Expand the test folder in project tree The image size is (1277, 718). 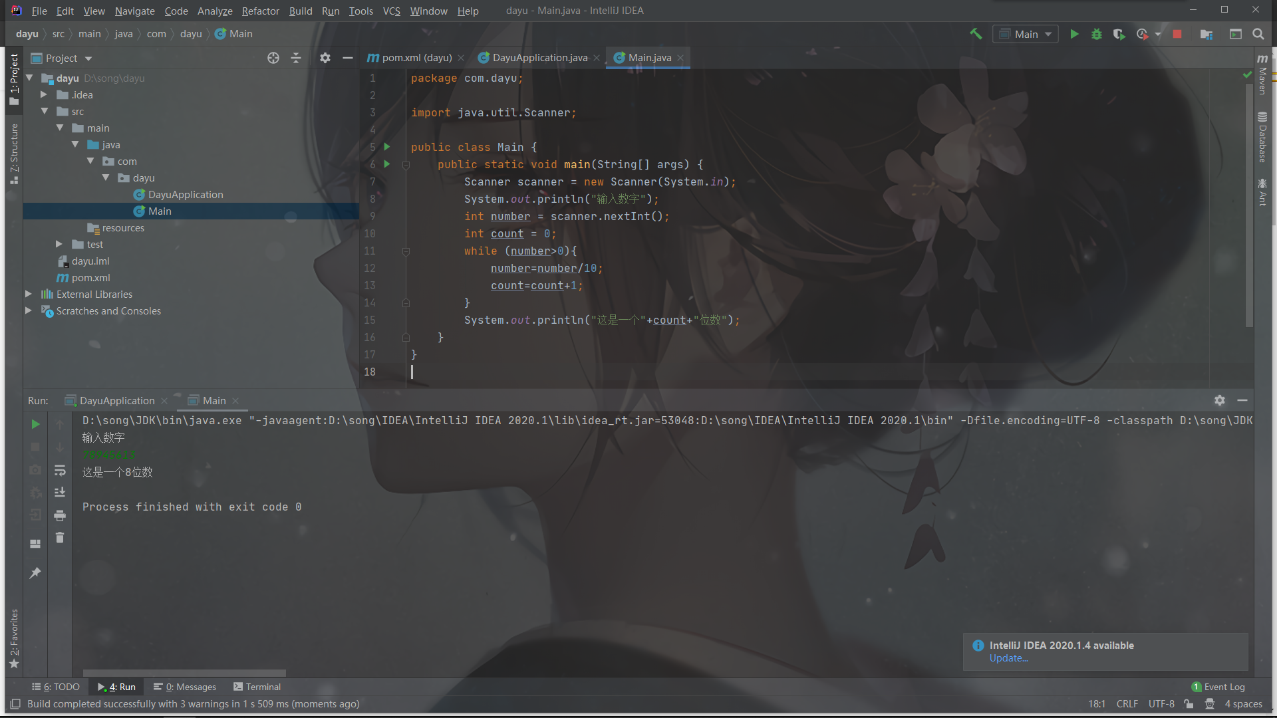pyautogui.click(x=59, y=244)
